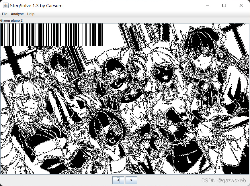Go to next plane with > button
The height and width of the screenshot is (186, 250).
[131, 180]
